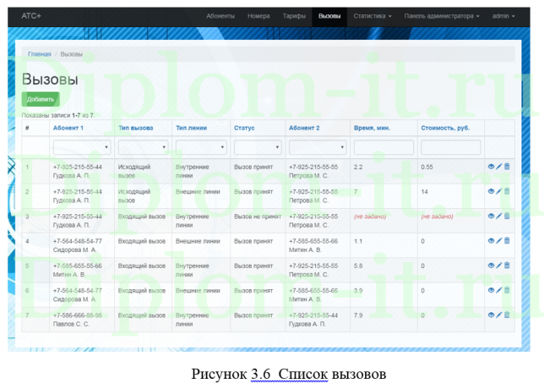This screenshot has height=389, width=544.
Task: Click the Добавить button
Action: click(41, 99)
